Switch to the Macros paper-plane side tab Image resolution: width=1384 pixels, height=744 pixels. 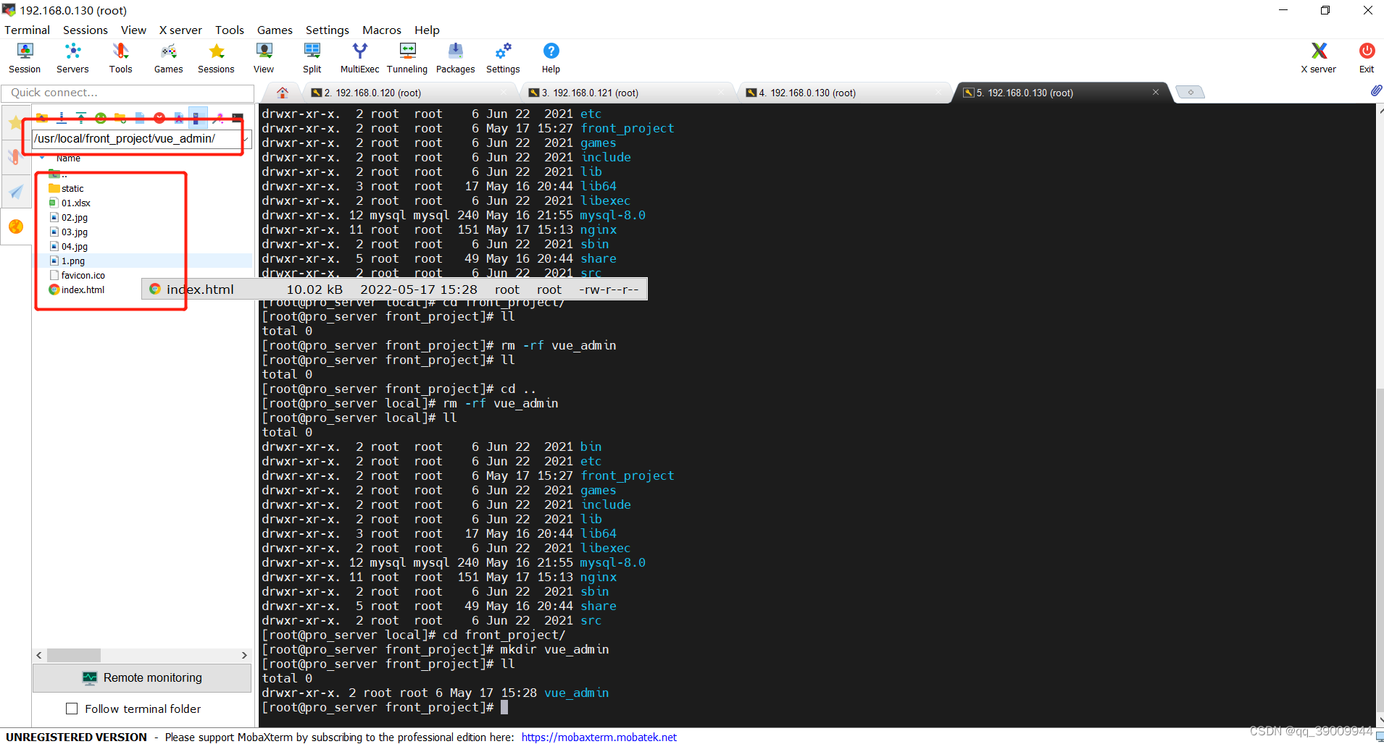[15, 192]
